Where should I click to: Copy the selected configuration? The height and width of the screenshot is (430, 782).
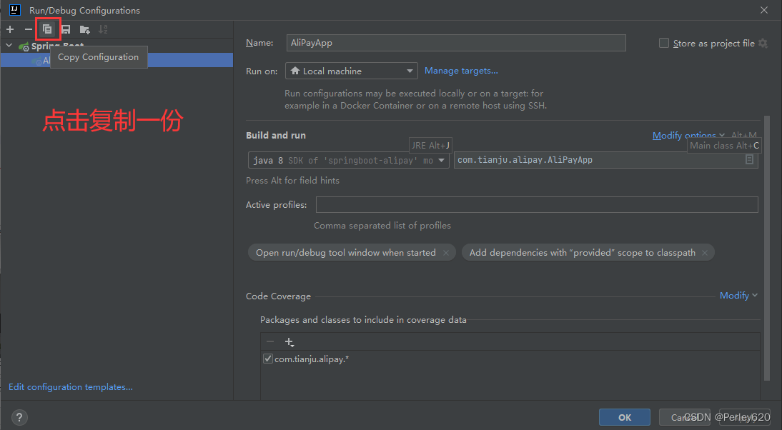point(47,29)
